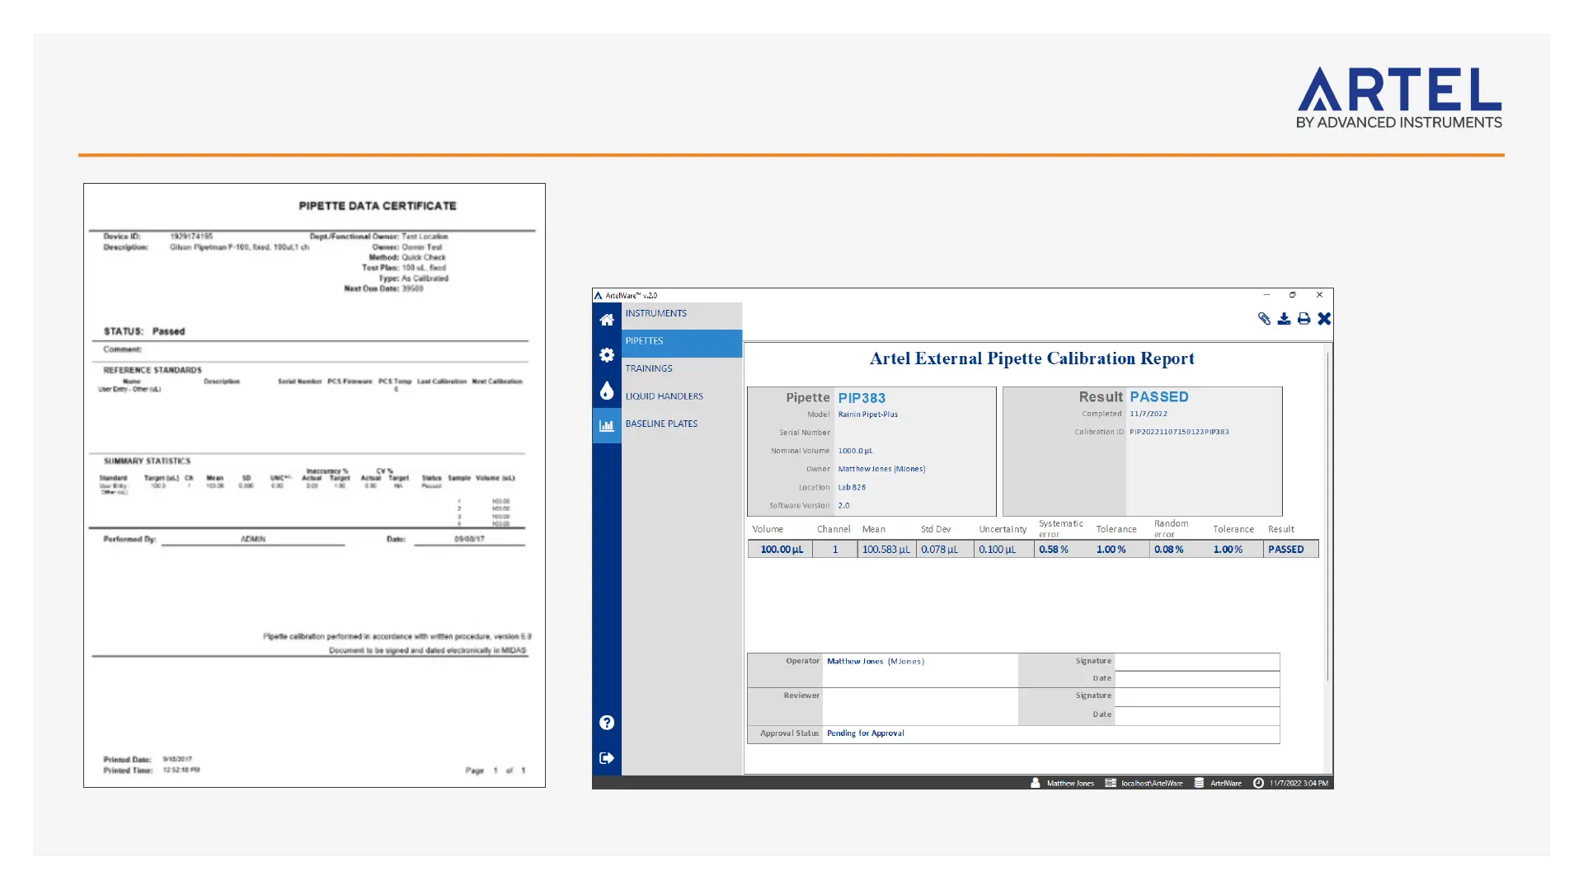Download the calibration report via download icon

pos(1284,319)
